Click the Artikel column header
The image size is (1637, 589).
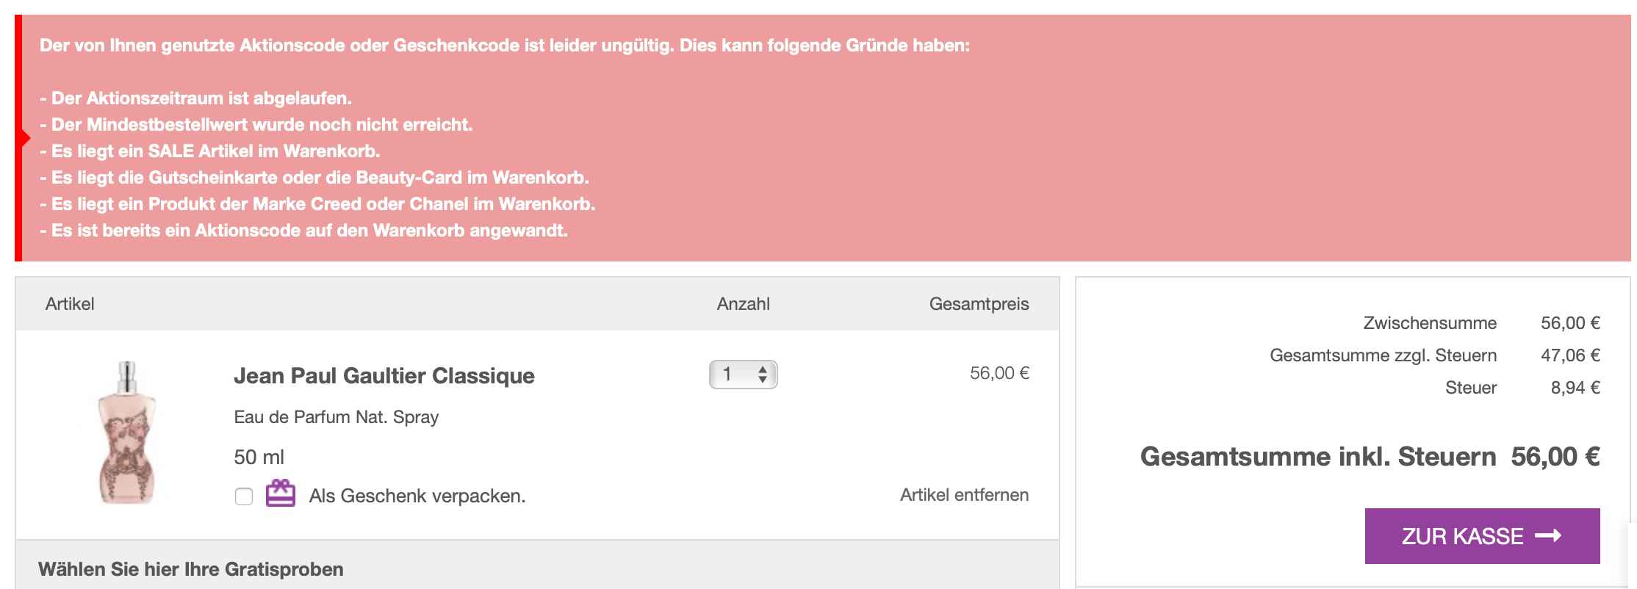(70, 304)
